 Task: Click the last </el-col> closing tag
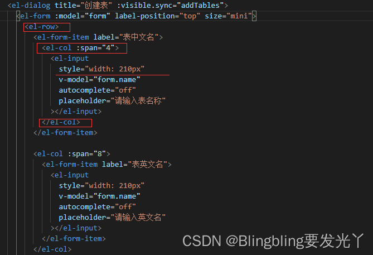click(x=52, y=249)
